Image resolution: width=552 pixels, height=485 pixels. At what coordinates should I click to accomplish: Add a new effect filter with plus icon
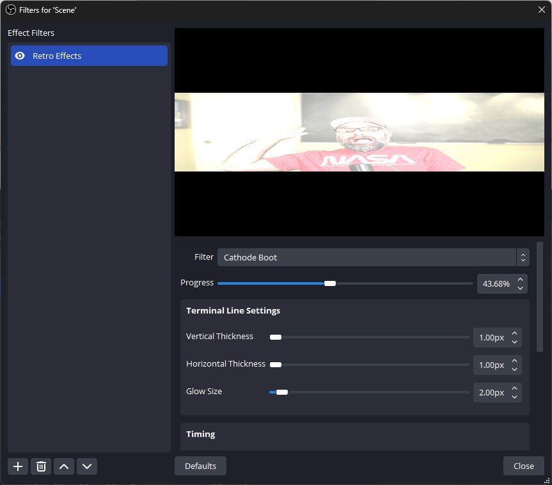point(18,466)
